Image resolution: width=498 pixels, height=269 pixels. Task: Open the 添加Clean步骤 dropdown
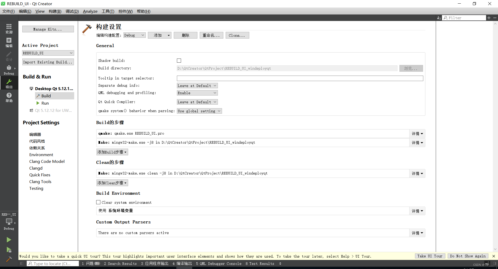click(x=112, y=183)
